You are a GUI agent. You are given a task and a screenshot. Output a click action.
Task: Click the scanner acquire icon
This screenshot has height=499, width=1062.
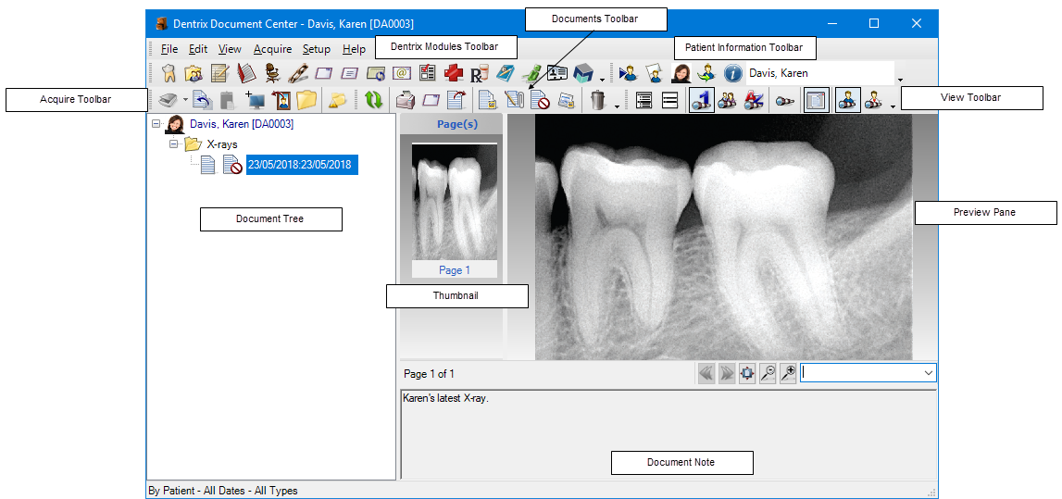coord(168,101)
